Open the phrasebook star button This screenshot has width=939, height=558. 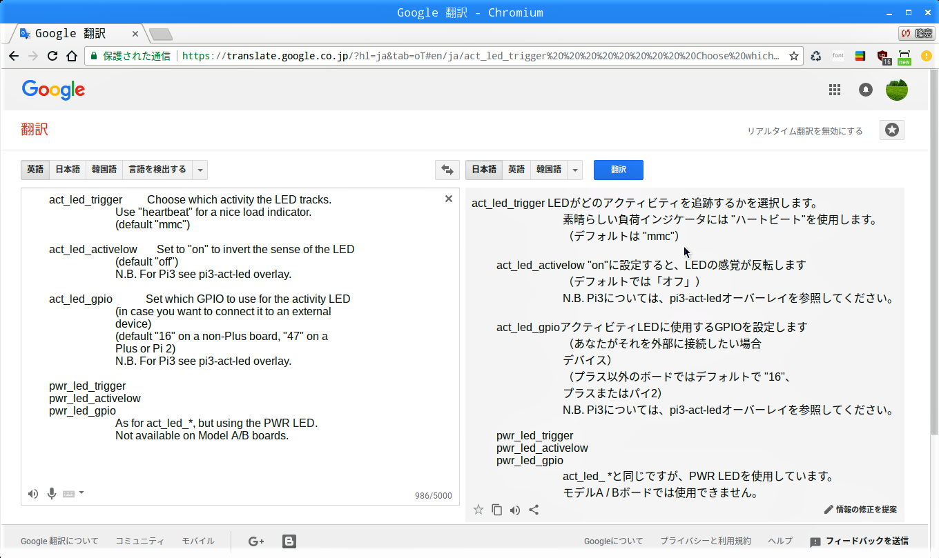892,130
